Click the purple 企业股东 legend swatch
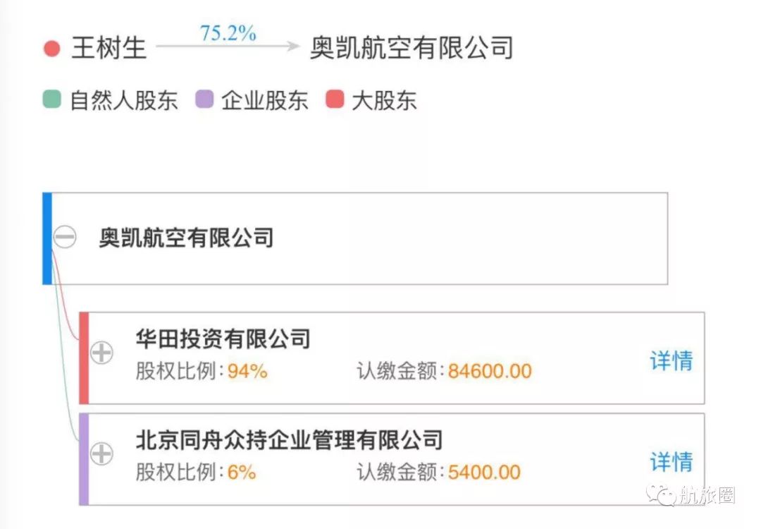The image size is (761, 529). [204, 99]
